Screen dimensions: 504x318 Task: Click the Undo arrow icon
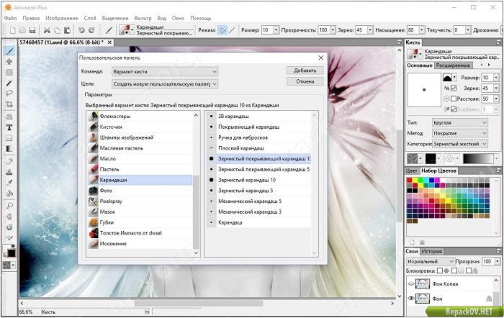tap(81, 30)
